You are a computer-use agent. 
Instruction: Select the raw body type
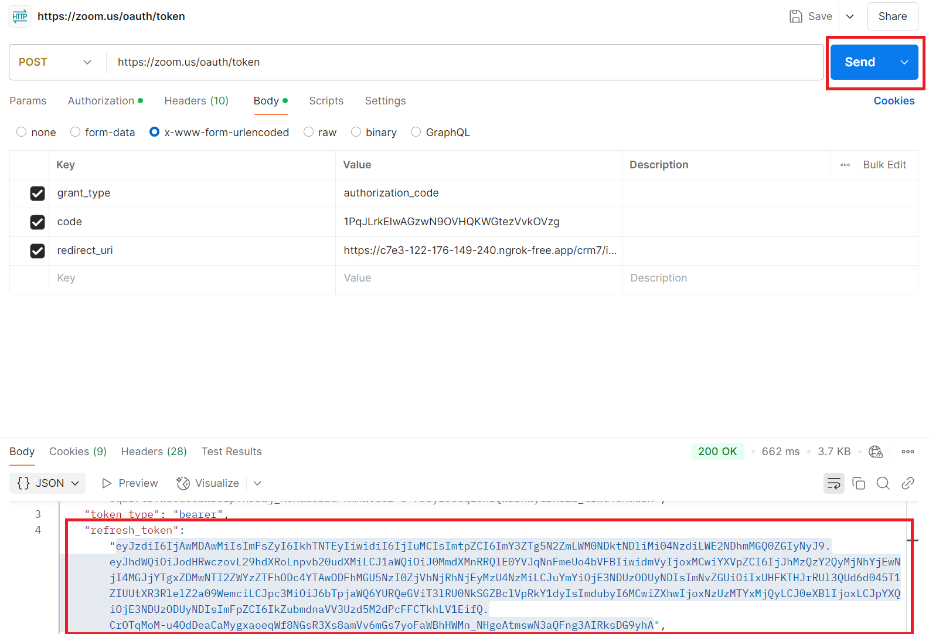click(x=308, y=132)
